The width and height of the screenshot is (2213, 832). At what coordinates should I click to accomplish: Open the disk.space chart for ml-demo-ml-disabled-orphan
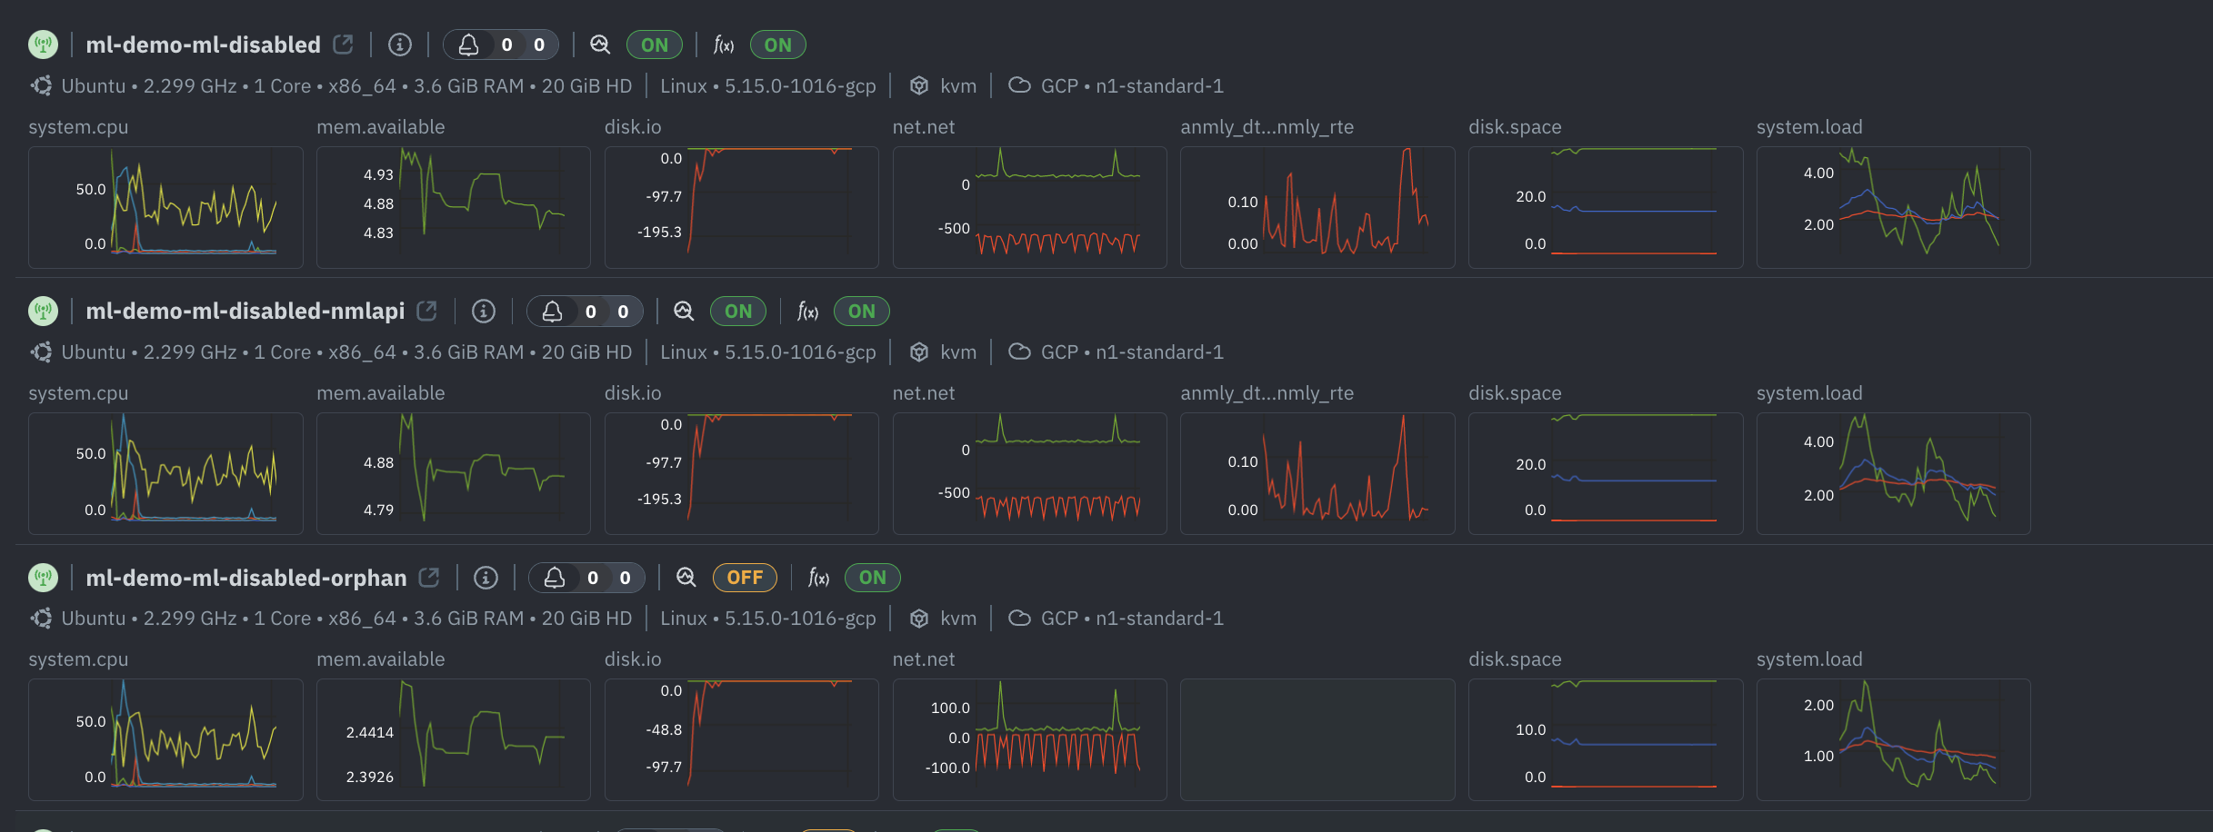click(1605, 739)
